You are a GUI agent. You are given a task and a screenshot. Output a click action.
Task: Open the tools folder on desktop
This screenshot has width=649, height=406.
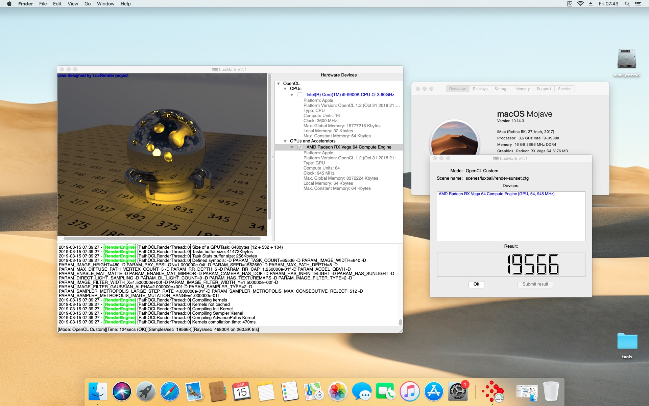click(x=627, y=342)
